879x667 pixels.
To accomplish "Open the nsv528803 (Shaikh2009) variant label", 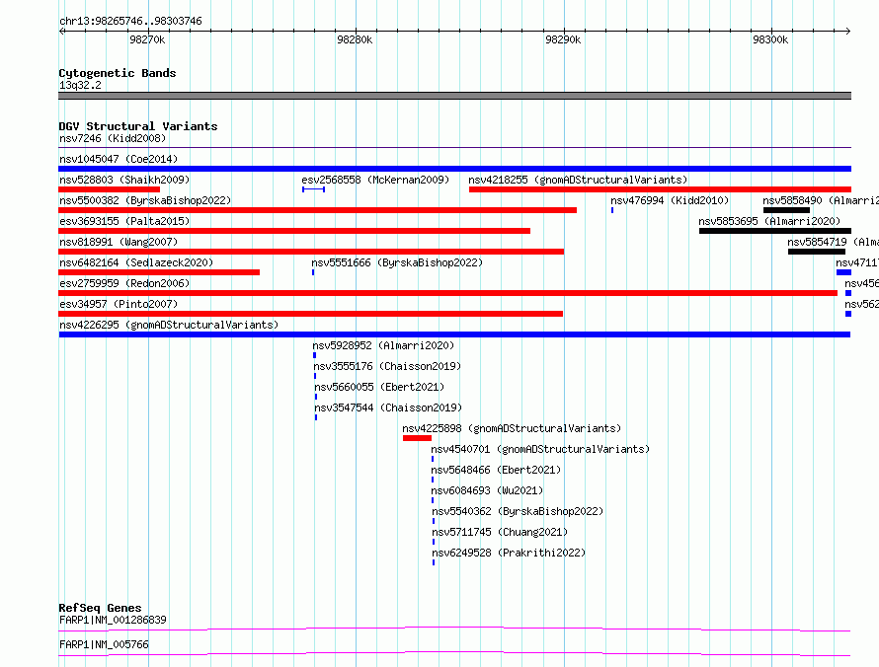I will tap(124, 180).
